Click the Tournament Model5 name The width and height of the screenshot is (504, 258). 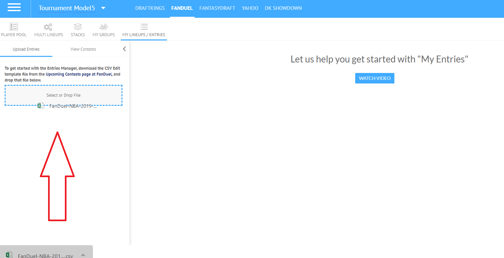click(x=66, y=8)
